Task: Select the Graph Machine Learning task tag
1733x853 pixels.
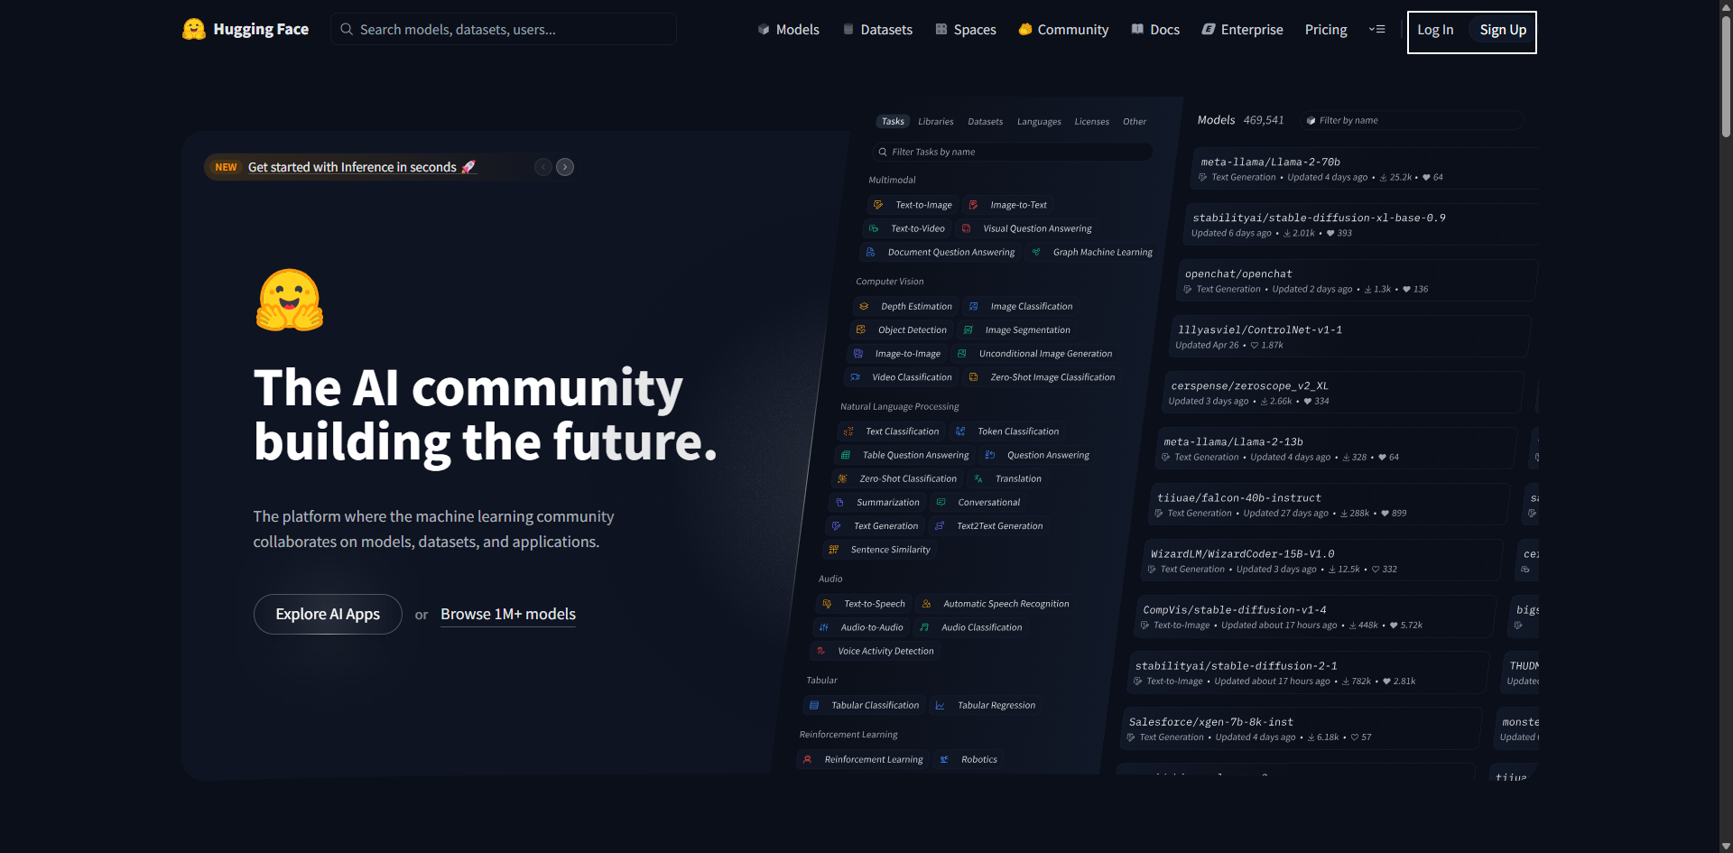Action: click(1092, 252)
